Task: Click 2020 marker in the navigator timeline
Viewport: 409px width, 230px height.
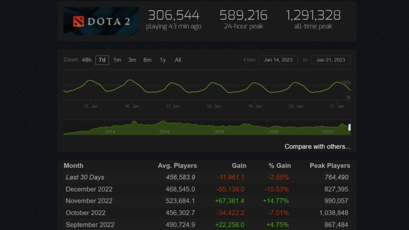Action: coord(274,132)
